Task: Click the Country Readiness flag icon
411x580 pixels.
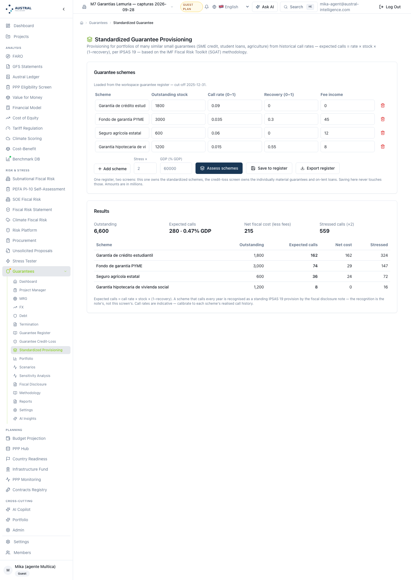Action: 8,459
